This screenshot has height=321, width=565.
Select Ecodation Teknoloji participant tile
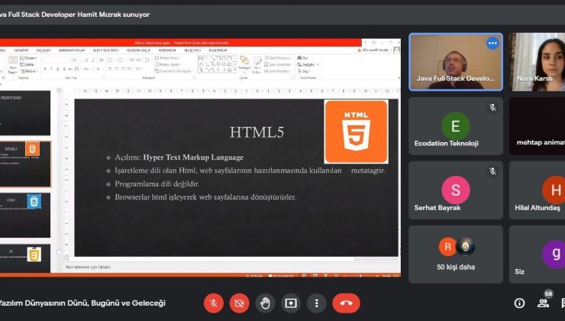(x=455, y=126)
